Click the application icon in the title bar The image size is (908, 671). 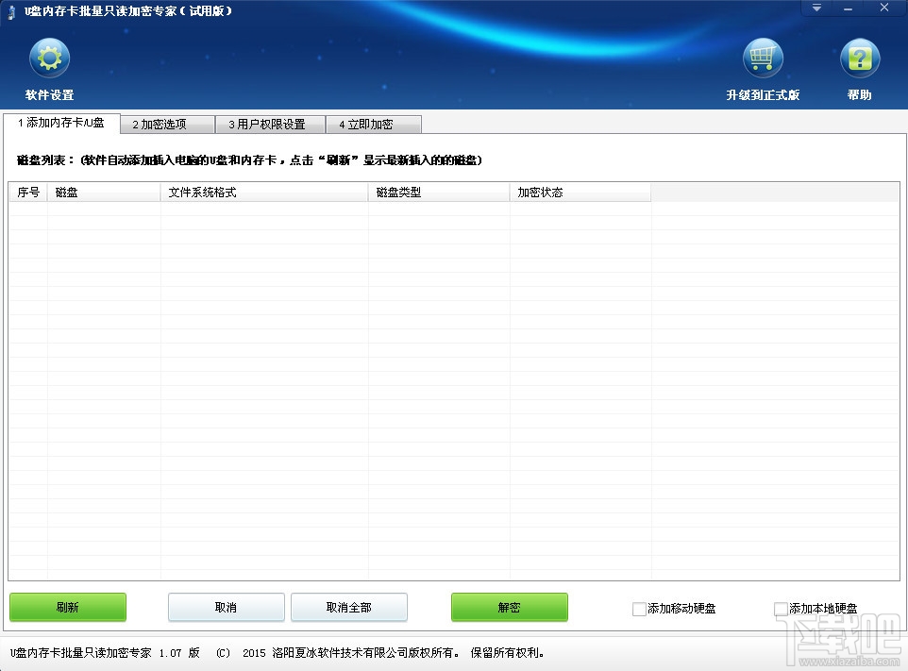pyautogui.click(x=9, y=10)
